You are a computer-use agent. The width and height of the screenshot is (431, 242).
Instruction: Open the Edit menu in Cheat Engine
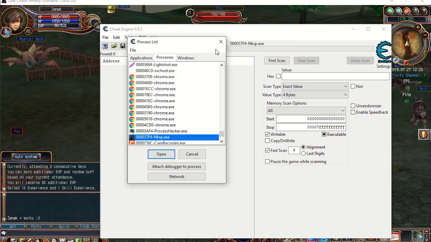pos(117,37)
